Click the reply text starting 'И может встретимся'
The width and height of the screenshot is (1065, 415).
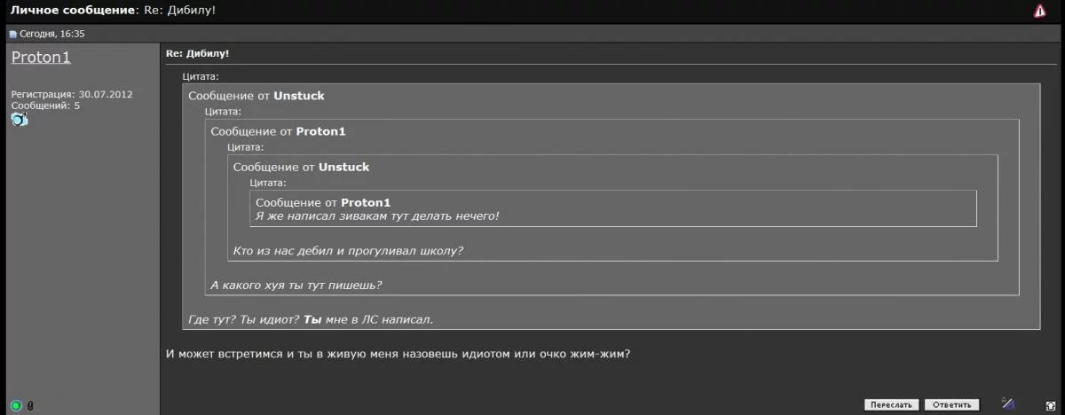(x=398, y=354)
